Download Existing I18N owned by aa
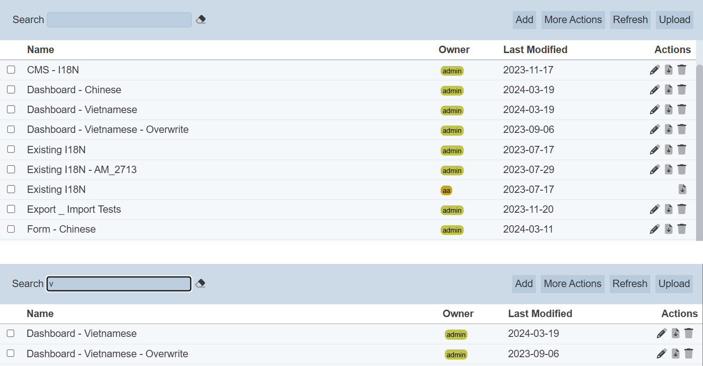The width and height of the screenshot is (703, 366). tap(682, 190)
